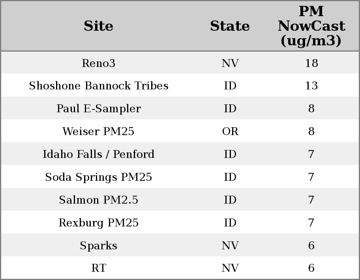This screenshot has width=360, height=280.
Task: Sort by PM NowCast column header
Action: 311,26
